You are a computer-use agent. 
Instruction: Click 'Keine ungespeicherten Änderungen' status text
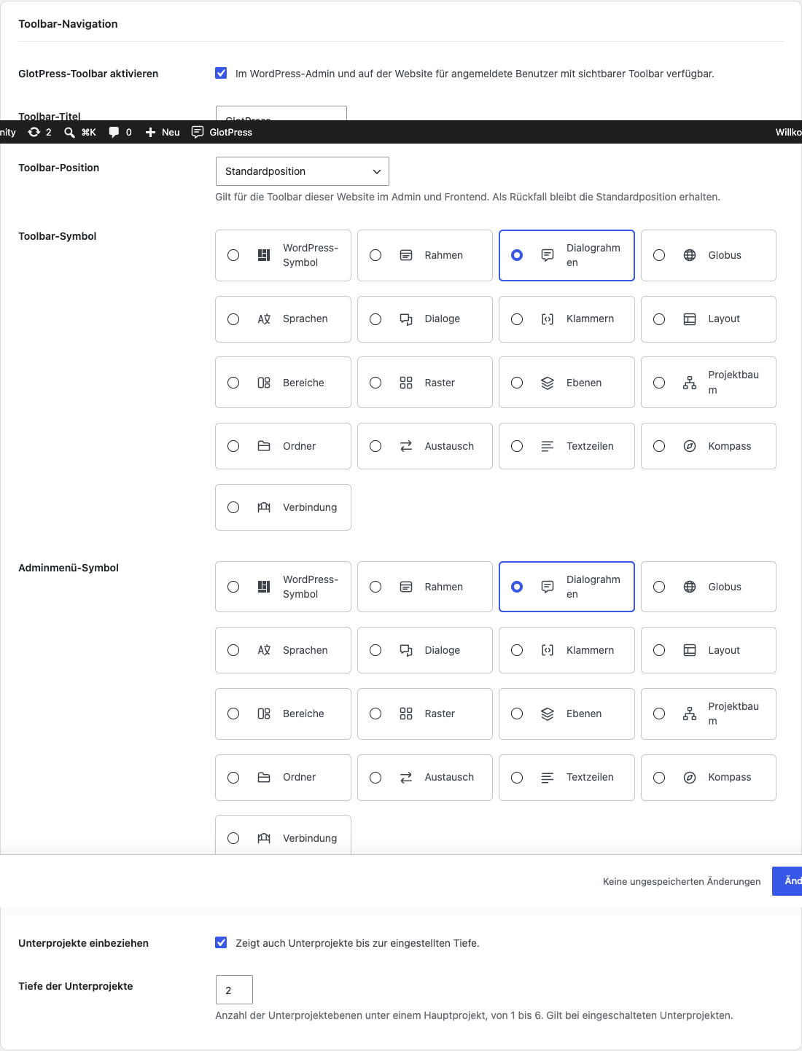point(682,881)
